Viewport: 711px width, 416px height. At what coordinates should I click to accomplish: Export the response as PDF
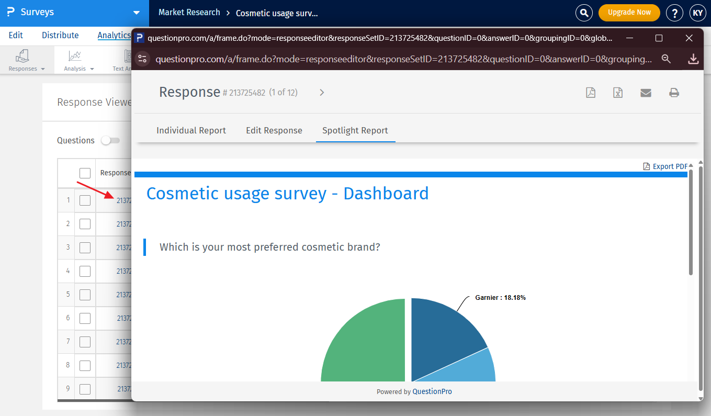[591, 93]
